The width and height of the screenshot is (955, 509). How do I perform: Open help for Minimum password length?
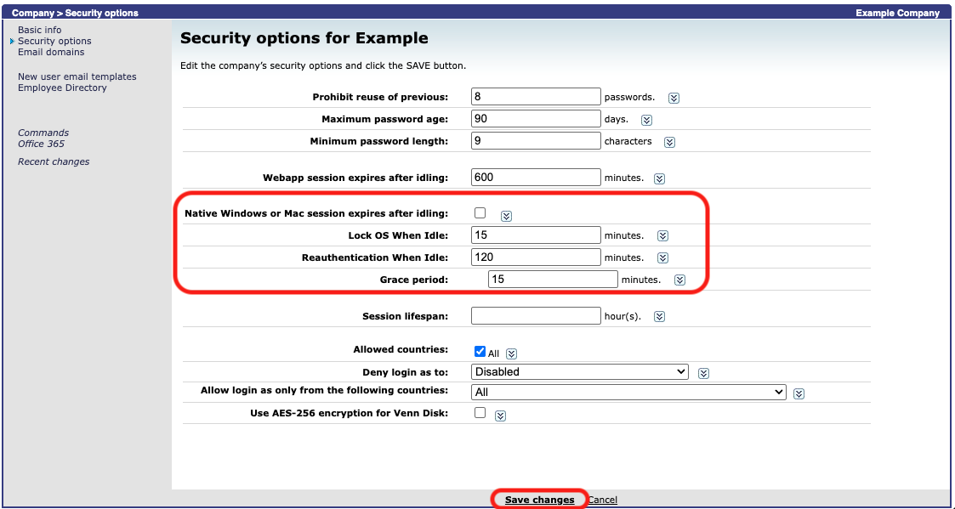669,142
